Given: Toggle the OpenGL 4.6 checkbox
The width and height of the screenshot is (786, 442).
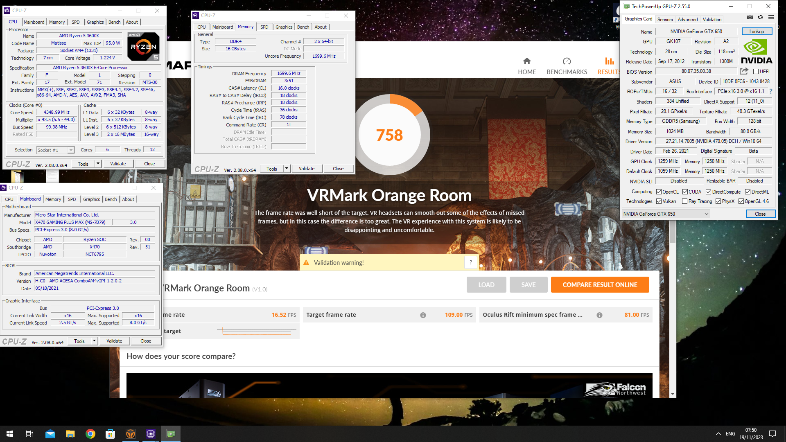Looking at the screenshot, I should pos(741,201).
